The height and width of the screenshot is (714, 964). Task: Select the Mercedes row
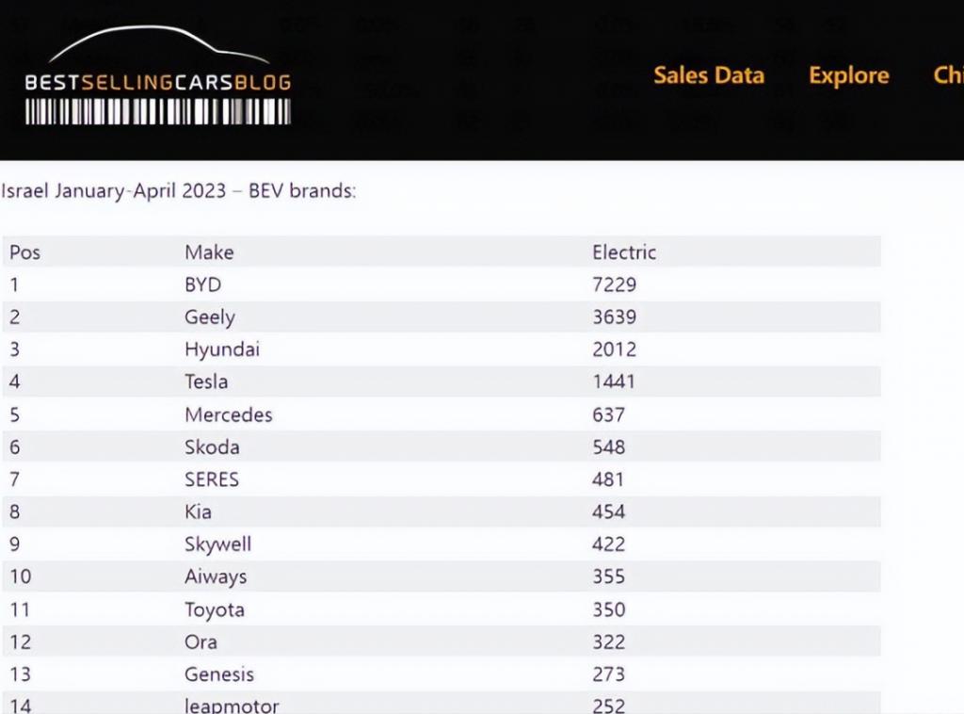442,414
